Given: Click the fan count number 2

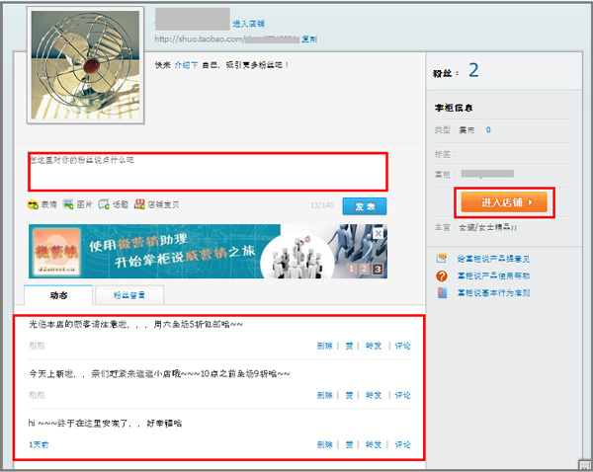Looking at the screenshot, I should [x=473, y=71].
